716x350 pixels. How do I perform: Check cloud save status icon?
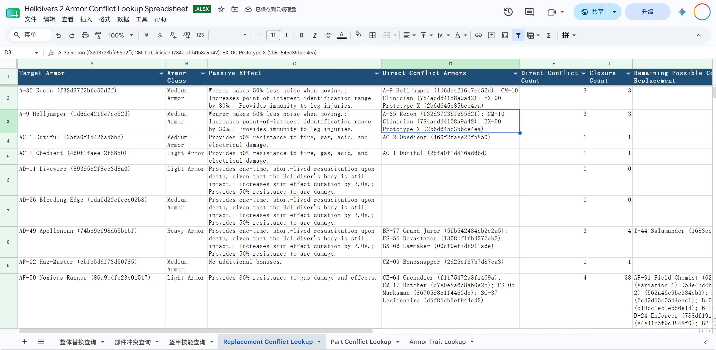point(248,9)
